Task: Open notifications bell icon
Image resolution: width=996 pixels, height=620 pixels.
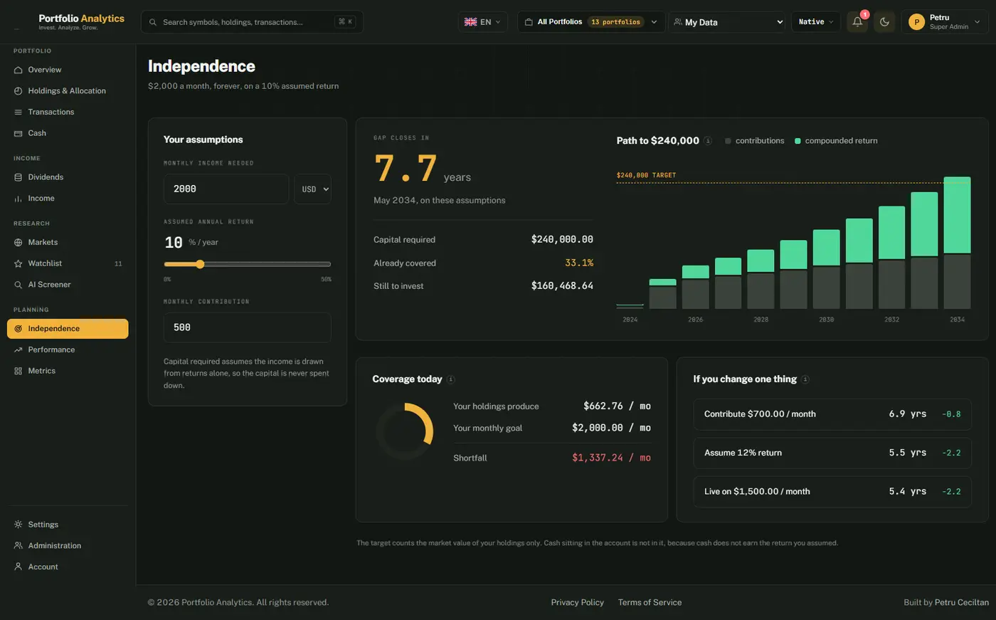Action: (x=857, y=22)
